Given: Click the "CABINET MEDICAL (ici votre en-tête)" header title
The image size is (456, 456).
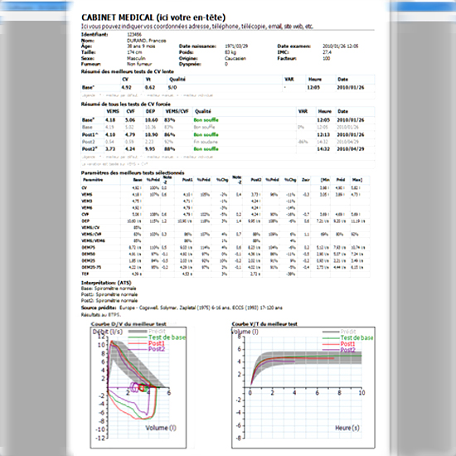Looking at the screenshot, I should tap(153, 17).
